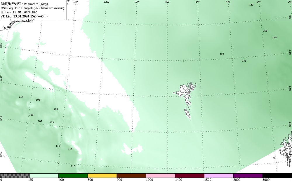Click the black above-3000 legend swatch

277,176
